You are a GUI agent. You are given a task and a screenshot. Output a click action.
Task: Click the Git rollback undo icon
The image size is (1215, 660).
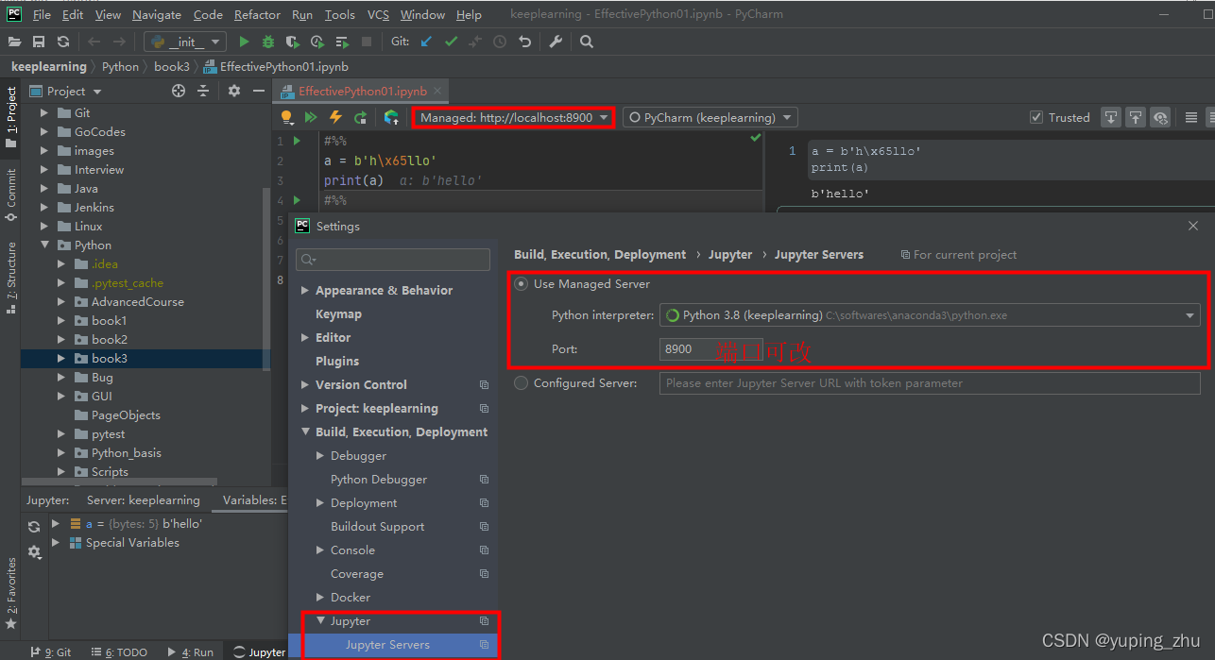(x=524, y=42)
